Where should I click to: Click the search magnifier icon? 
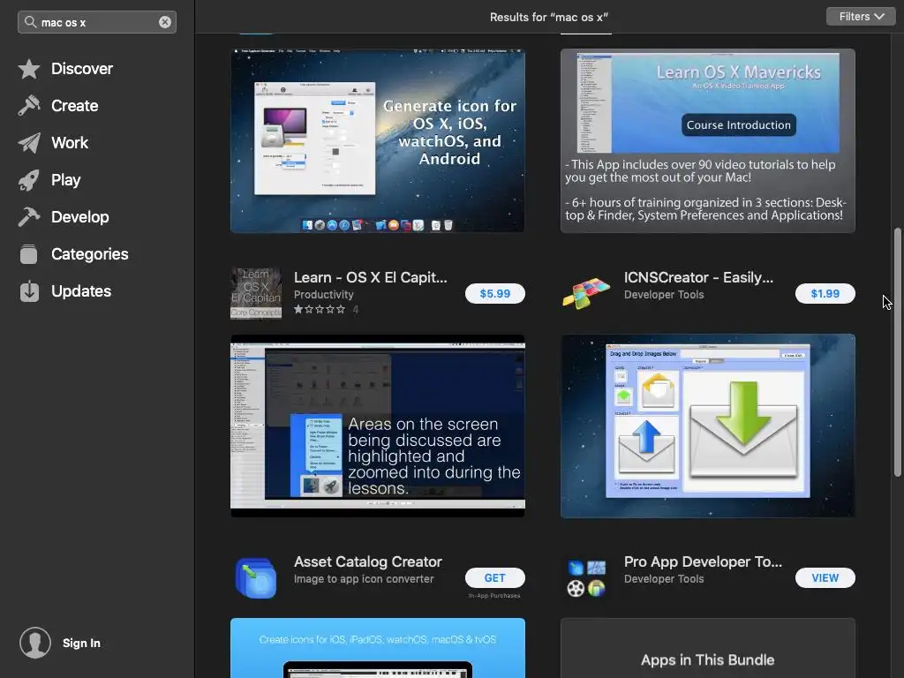pos(30,22)
